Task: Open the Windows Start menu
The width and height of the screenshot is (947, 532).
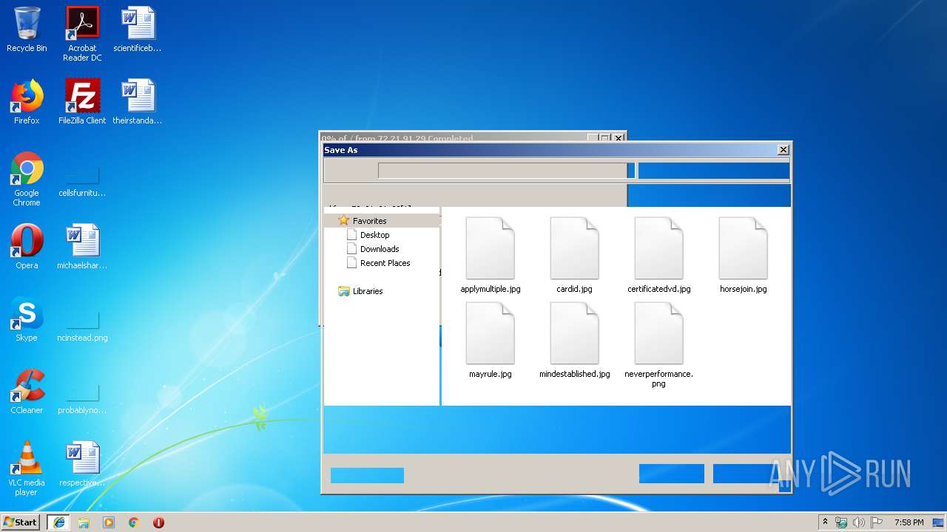Action: pyautogui.click(x=21, y=522)
